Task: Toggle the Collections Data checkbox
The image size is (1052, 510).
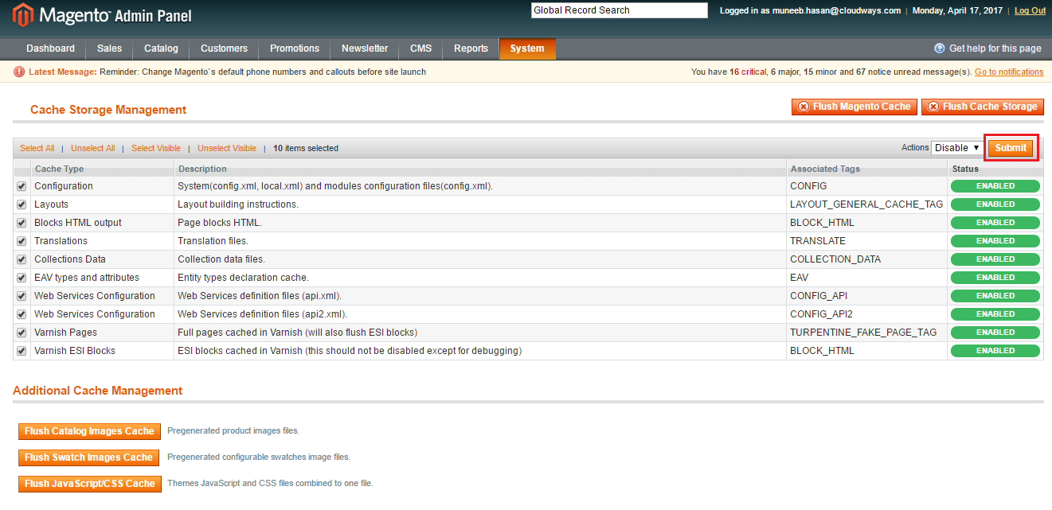Action: 22,259
